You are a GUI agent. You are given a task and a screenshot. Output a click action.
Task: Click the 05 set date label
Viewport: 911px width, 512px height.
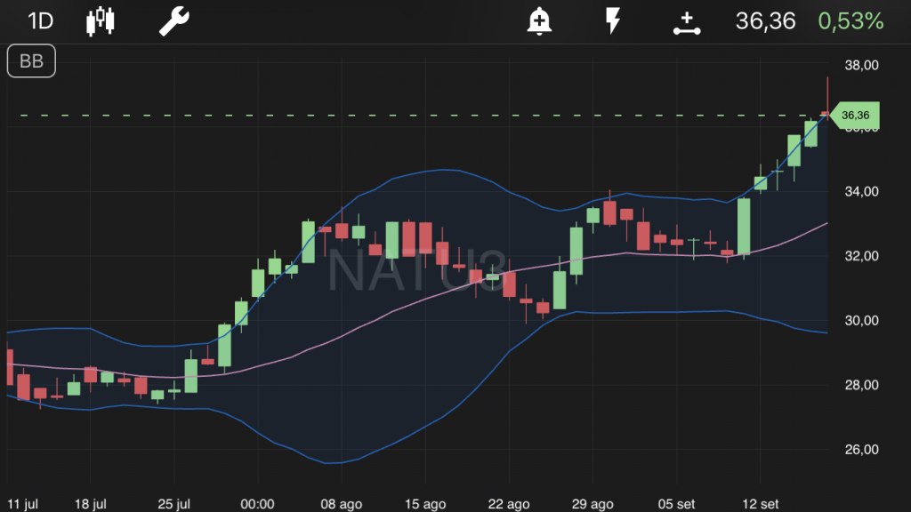(x=676, y=504)
